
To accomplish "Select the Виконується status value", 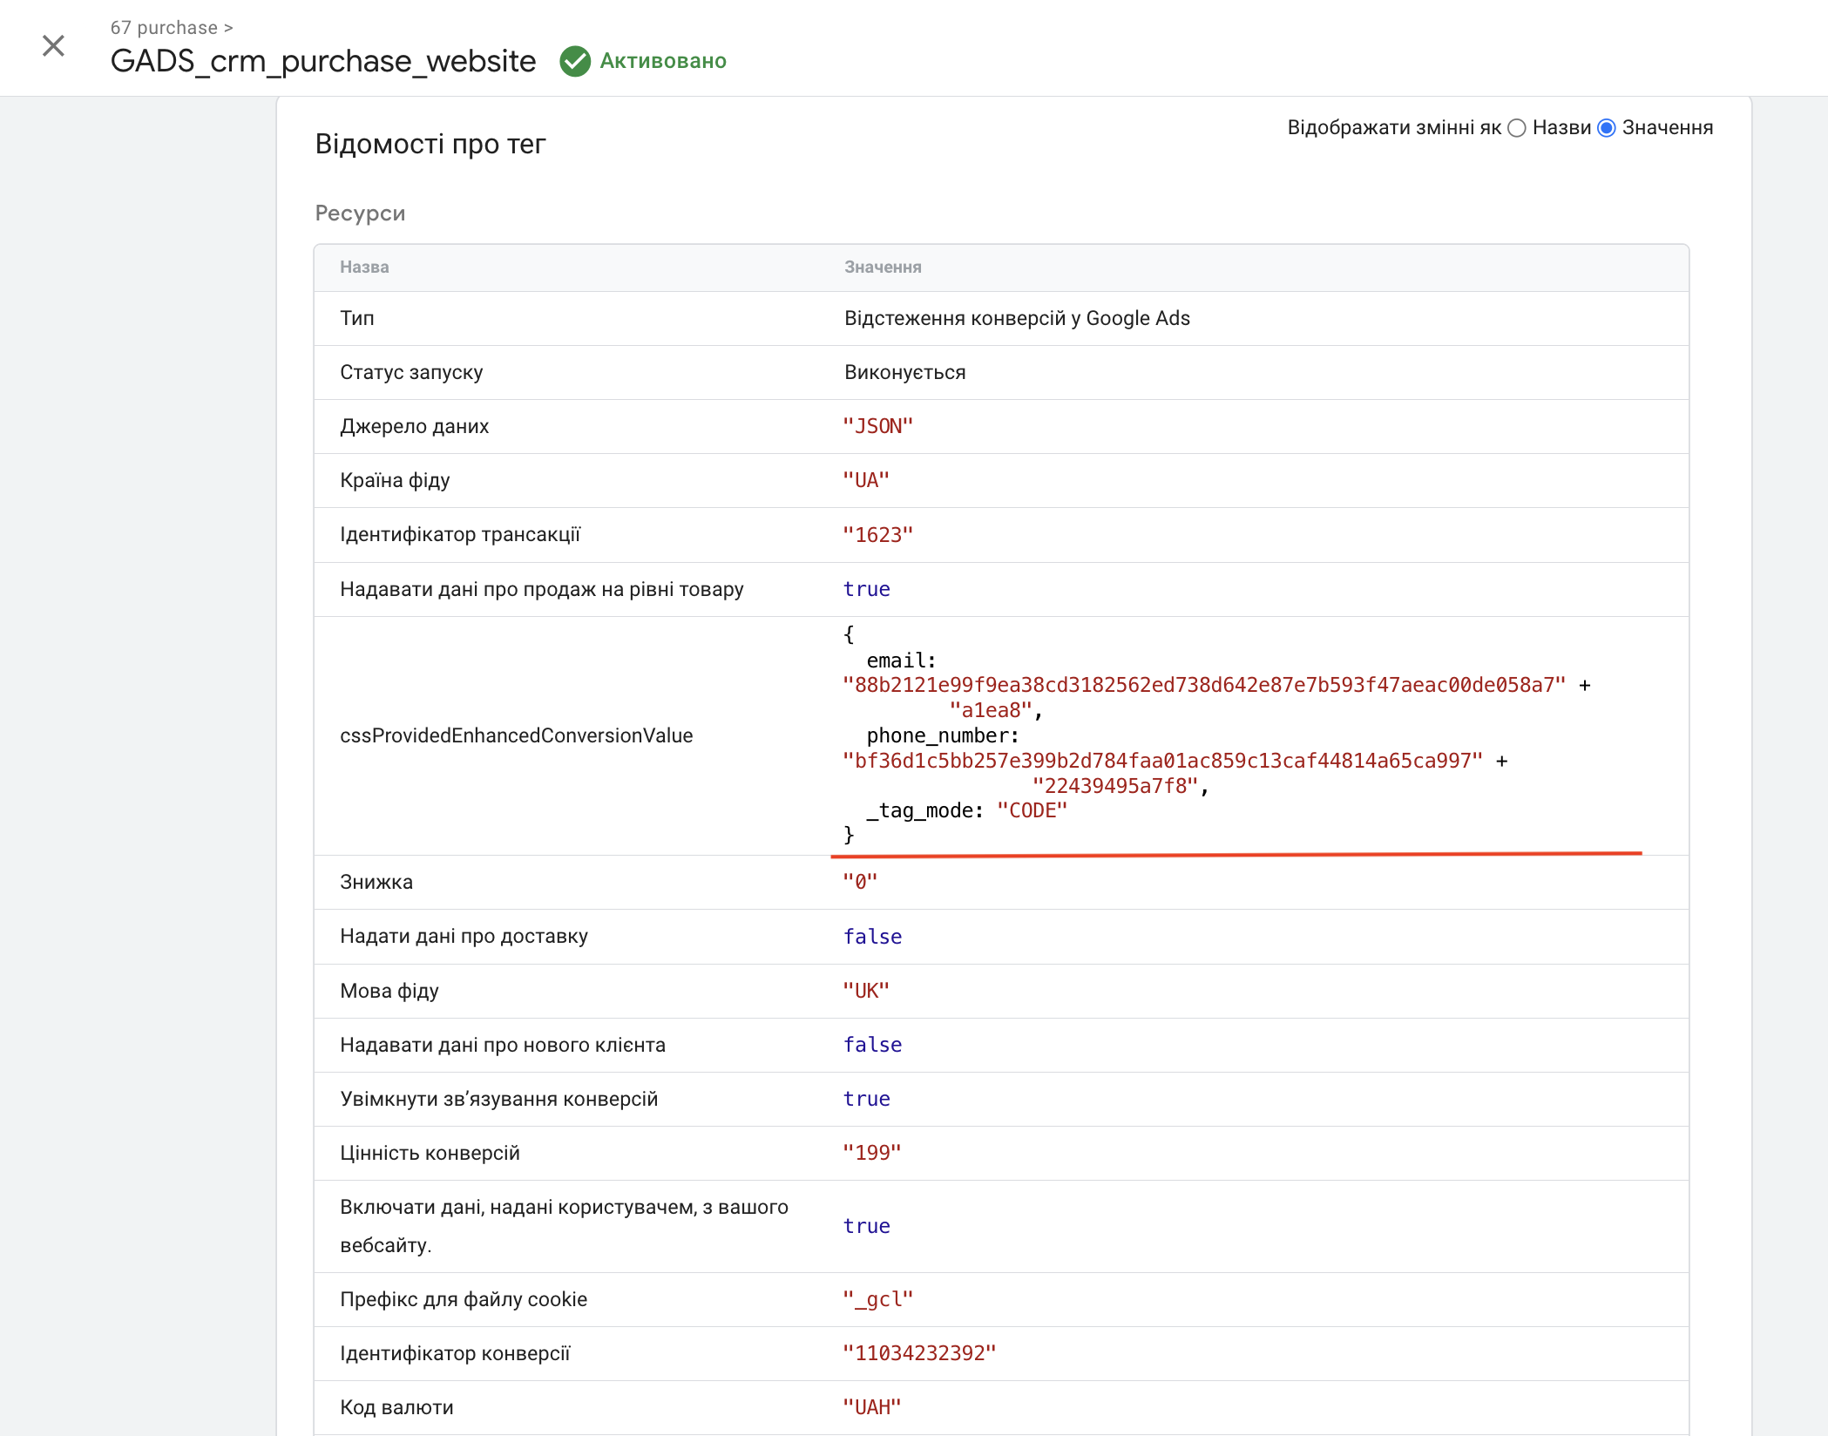I will click(904, 372).
